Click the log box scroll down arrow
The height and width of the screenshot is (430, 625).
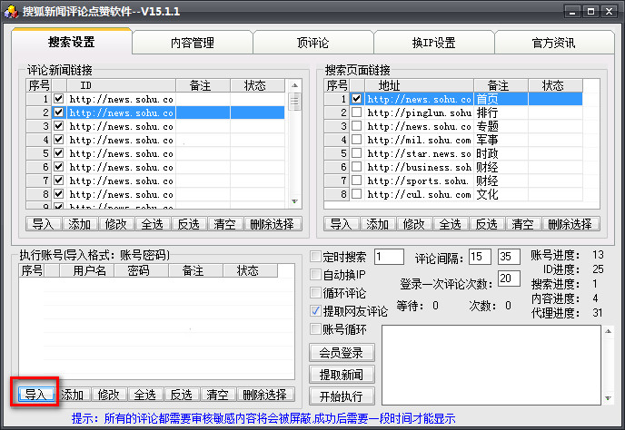point(609,398)
